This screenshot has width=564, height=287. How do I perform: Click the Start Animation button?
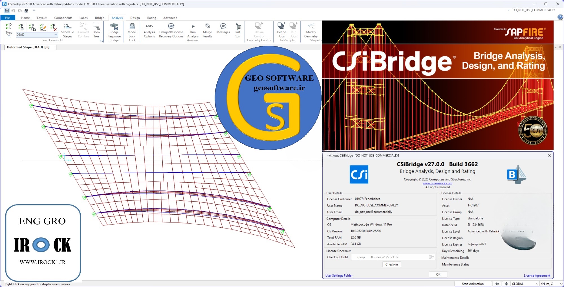[473, 284]
